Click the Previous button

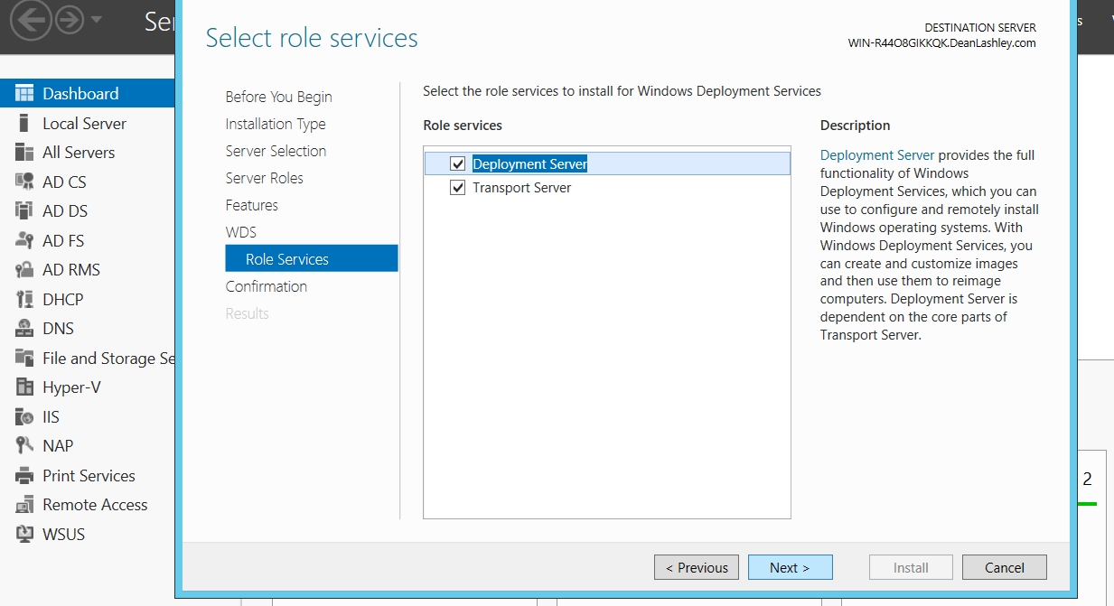(696, 567)
